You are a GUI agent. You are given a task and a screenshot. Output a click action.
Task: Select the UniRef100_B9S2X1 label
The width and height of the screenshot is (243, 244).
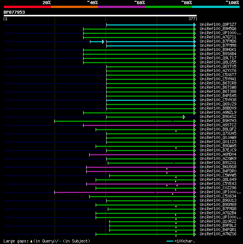pos(218,163)
